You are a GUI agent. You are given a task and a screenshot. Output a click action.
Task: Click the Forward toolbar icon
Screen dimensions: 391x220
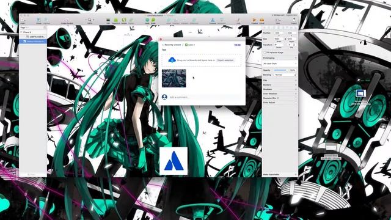[x=213, y=20]
